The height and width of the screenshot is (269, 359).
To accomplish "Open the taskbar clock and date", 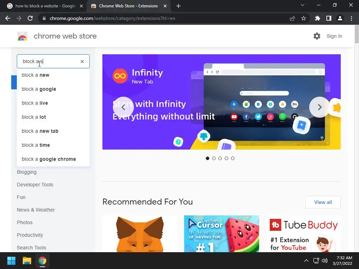I will (343, 261).
